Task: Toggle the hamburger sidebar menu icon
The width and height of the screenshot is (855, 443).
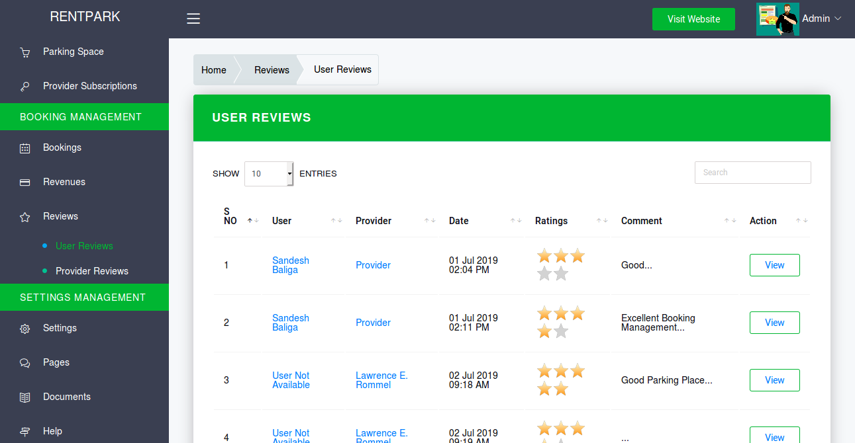Action: [193, 19]
